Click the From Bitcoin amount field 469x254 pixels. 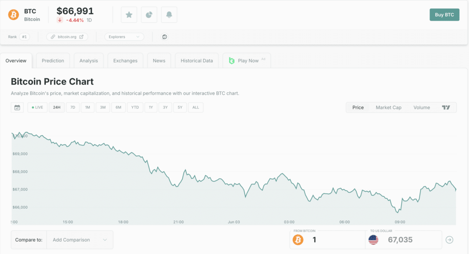327,240
